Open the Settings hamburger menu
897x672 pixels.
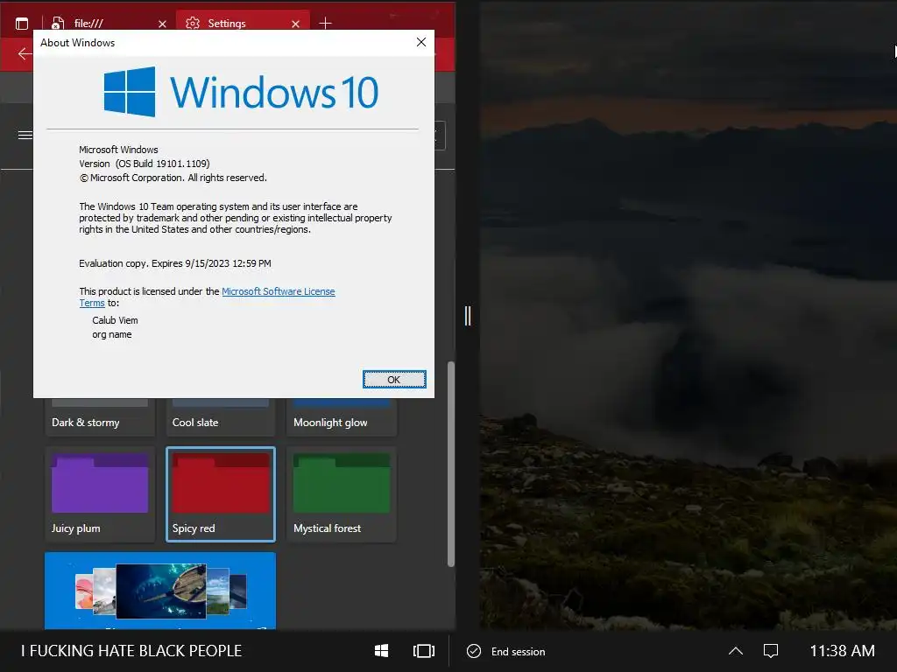coord(25,136)
